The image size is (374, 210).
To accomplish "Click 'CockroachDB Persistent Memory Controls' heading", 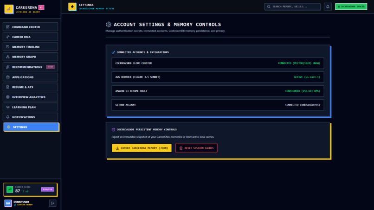I will [147, 130].
